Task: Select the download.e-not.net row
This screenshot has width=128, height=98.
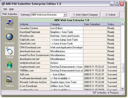Action: pyautogui.click(x=70, y=59)
